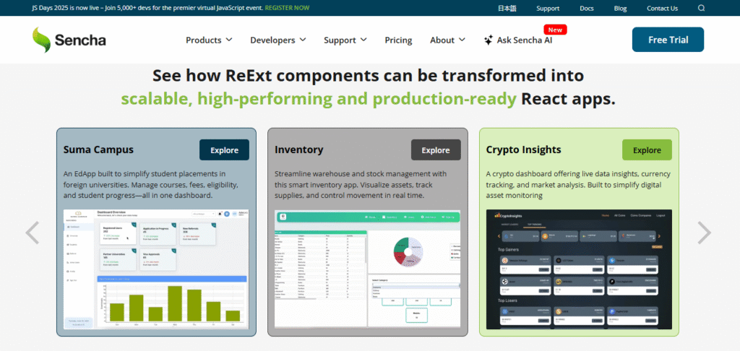Click the REGISTER NOW banner link
Image resolution: width=740 pixels, height=351 pixels.
coord(287,8)
